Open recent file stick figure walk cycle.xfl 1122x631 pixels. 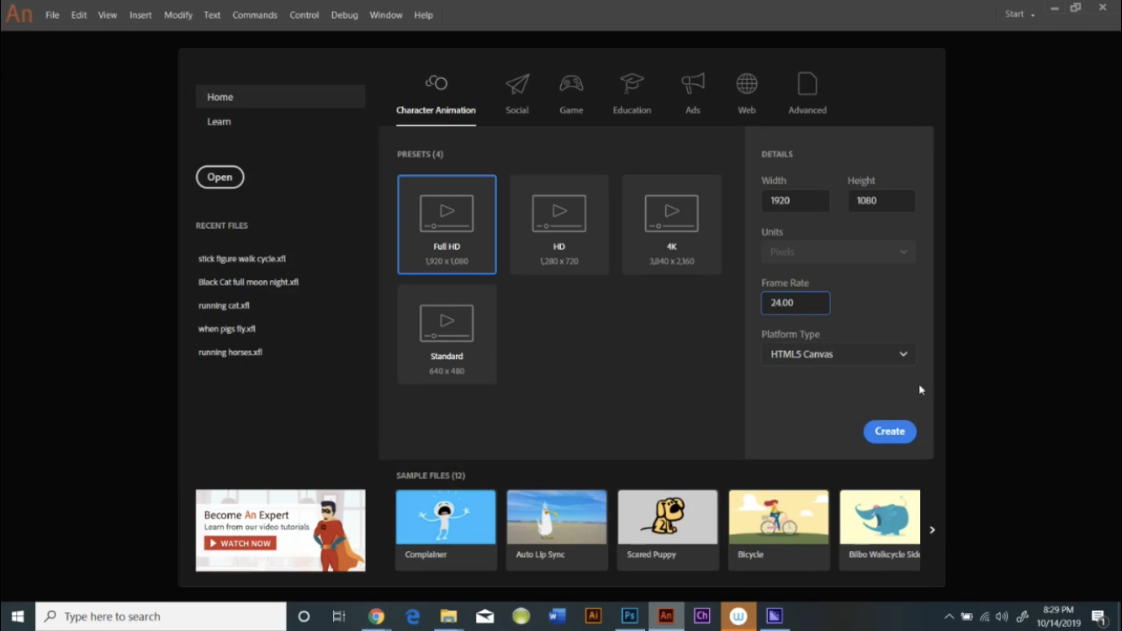[242, 259]
